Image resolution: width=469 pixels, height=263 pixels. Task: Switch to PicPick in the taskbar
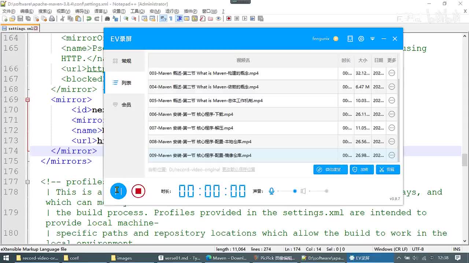[275, 258]
